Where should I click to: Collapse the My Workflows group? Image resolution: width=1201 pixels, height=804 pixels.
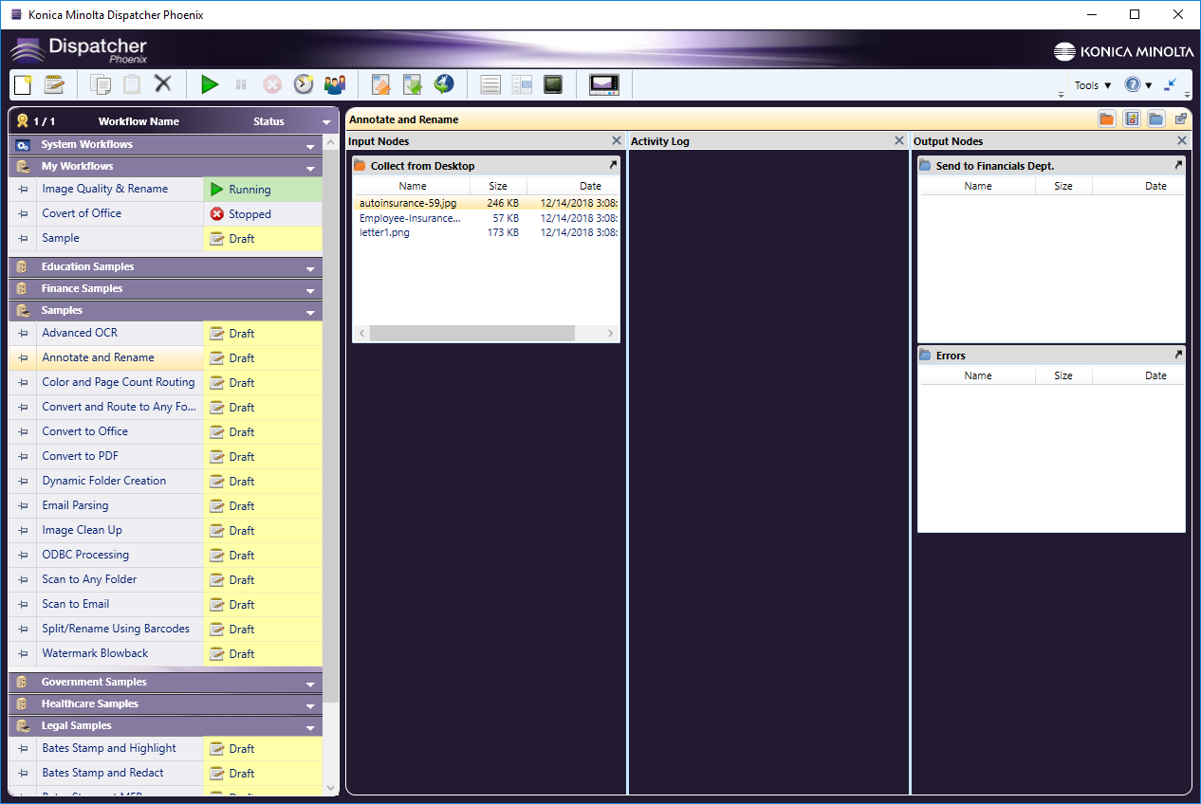[x=310, y=168]
